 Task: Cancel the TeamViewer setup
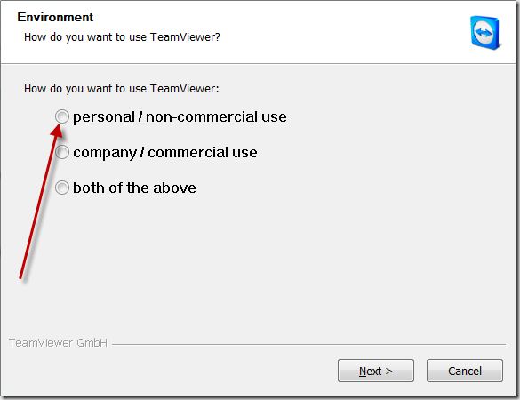point(465,371)
